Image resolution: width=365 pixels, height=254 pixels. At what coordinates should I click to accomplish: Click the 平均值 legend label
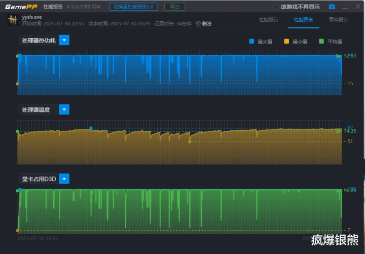(x=335, y=42)
